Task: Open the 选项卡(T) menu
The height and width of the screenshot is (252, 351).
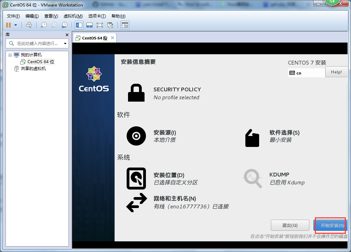Action: tap(97, 16)
